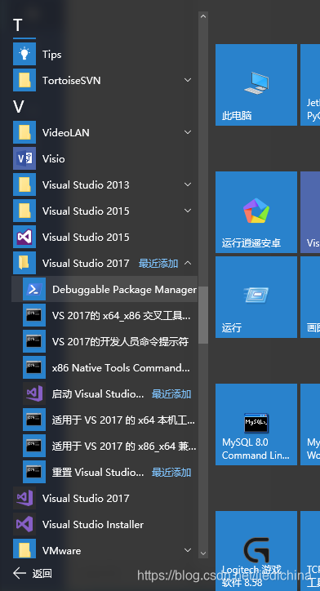Select the VMware folder label
This screenshot has width=320, height=591.
61,551
